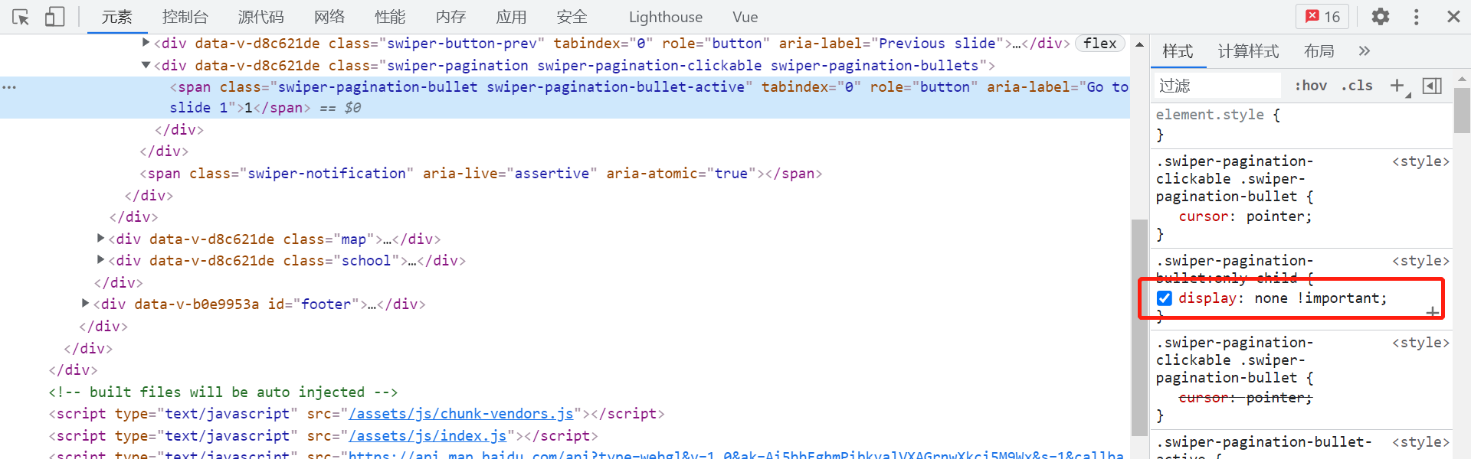The width and height of the screenshot is (1471, 459).
Task: Open the 应用 tab
Action: (511, 17)
